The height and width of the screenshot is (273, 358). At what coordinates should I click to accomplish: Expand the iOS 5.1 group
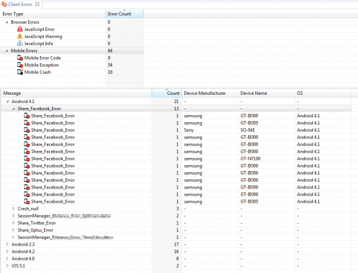[7, 266]
